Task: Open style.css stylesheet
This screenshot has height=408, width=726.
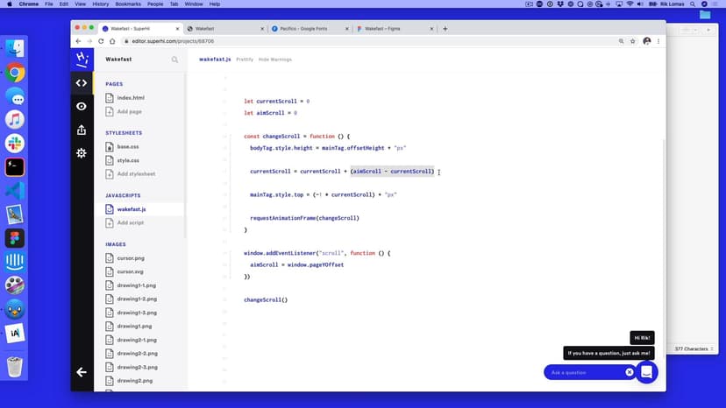Action: point(128,160)
